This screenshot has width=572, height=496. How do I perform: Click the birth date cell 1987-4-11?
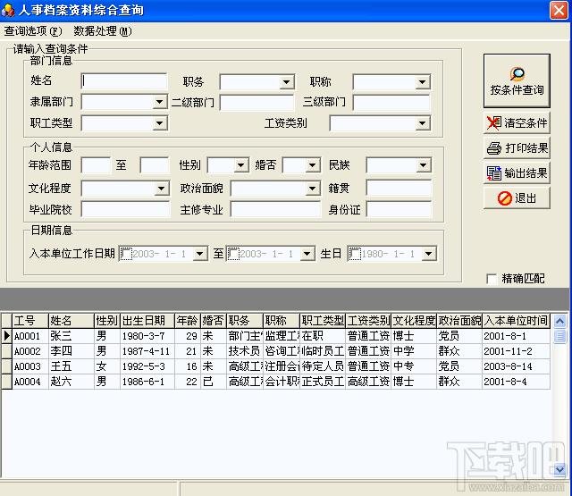tap(147, 351)
